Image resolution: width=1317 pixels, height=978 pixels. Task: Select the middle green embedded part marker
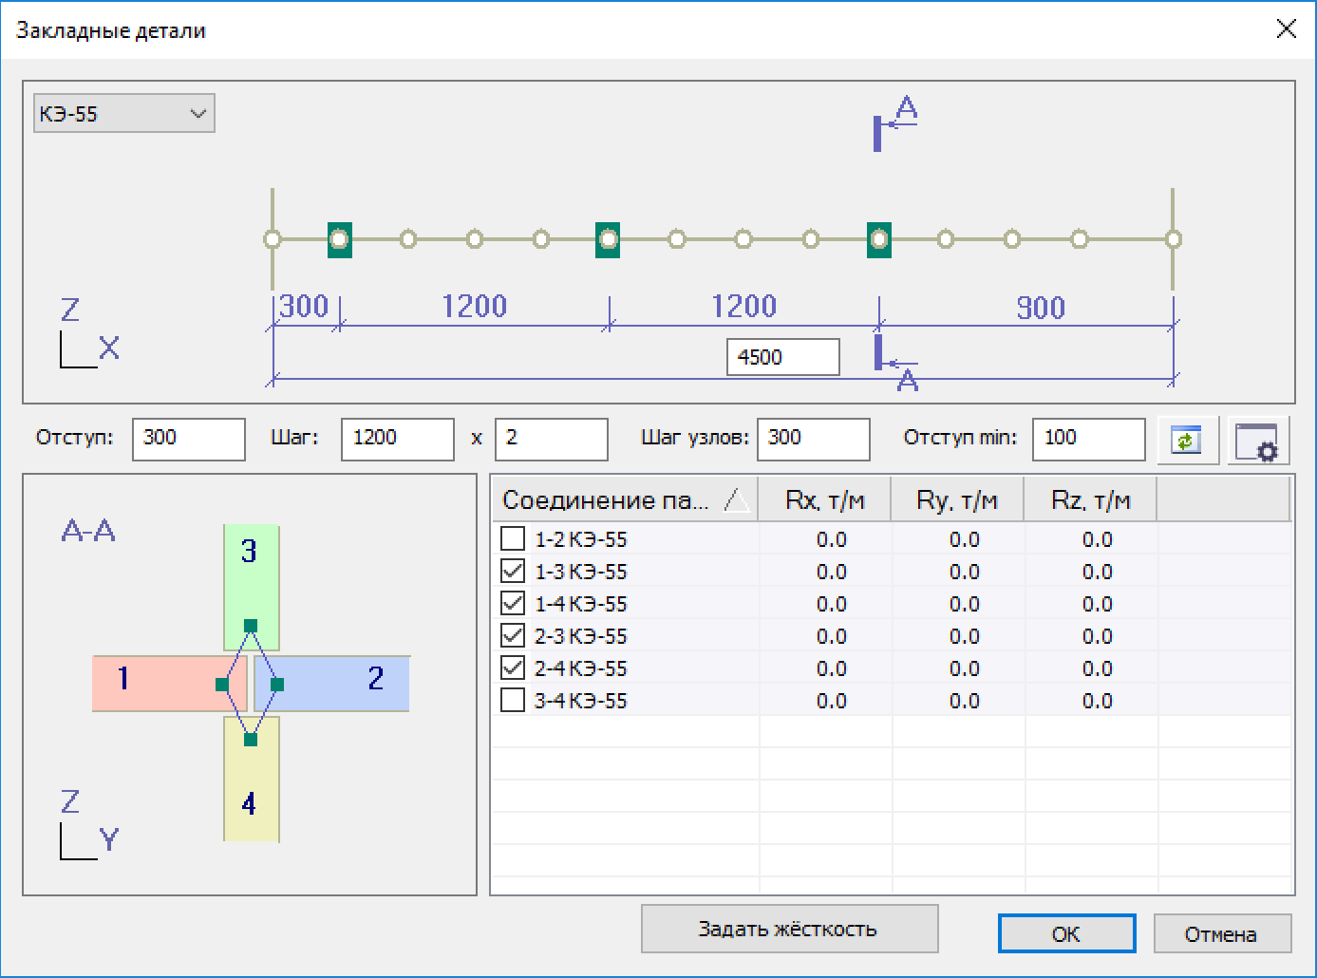coord(608,239)
